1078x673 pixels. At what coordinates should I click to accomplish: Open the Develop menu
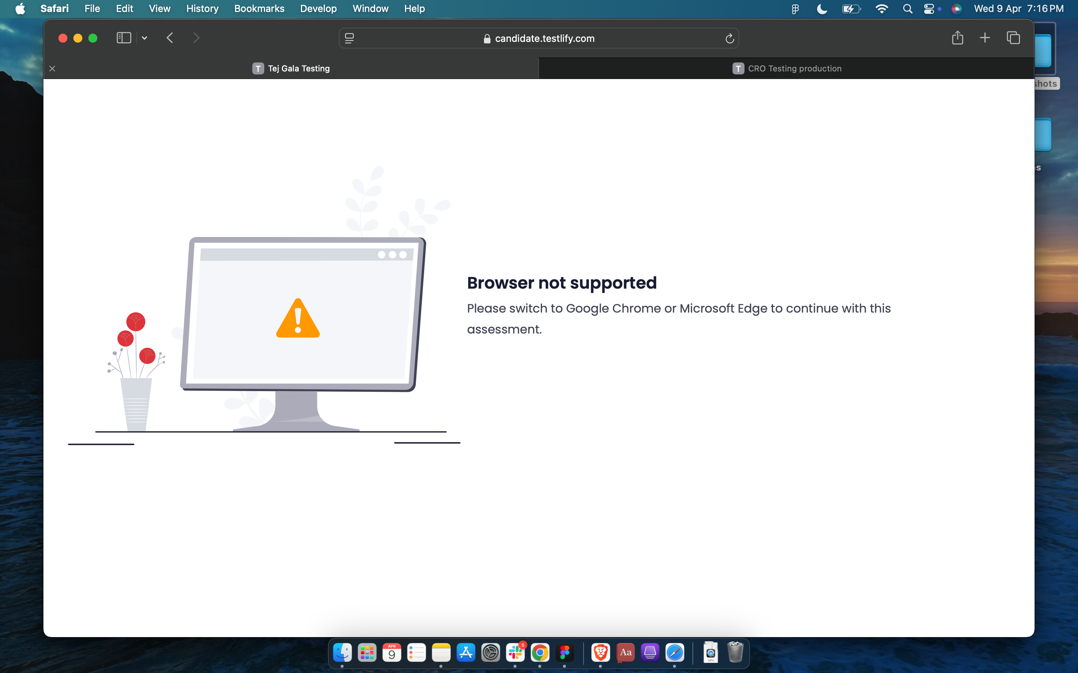pos(318,9)
